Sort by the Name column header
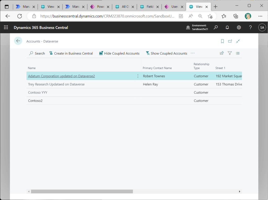Image resolution: width=268 pixels, height=200 pixels. tap(32, 68)
